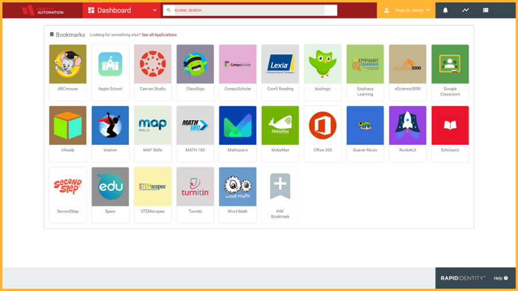Launch Istation bookmark
This screenshot has height=291, width=518.
110,133
